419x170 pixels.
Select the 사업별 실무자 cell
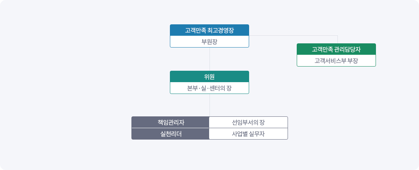coord(248,134)
